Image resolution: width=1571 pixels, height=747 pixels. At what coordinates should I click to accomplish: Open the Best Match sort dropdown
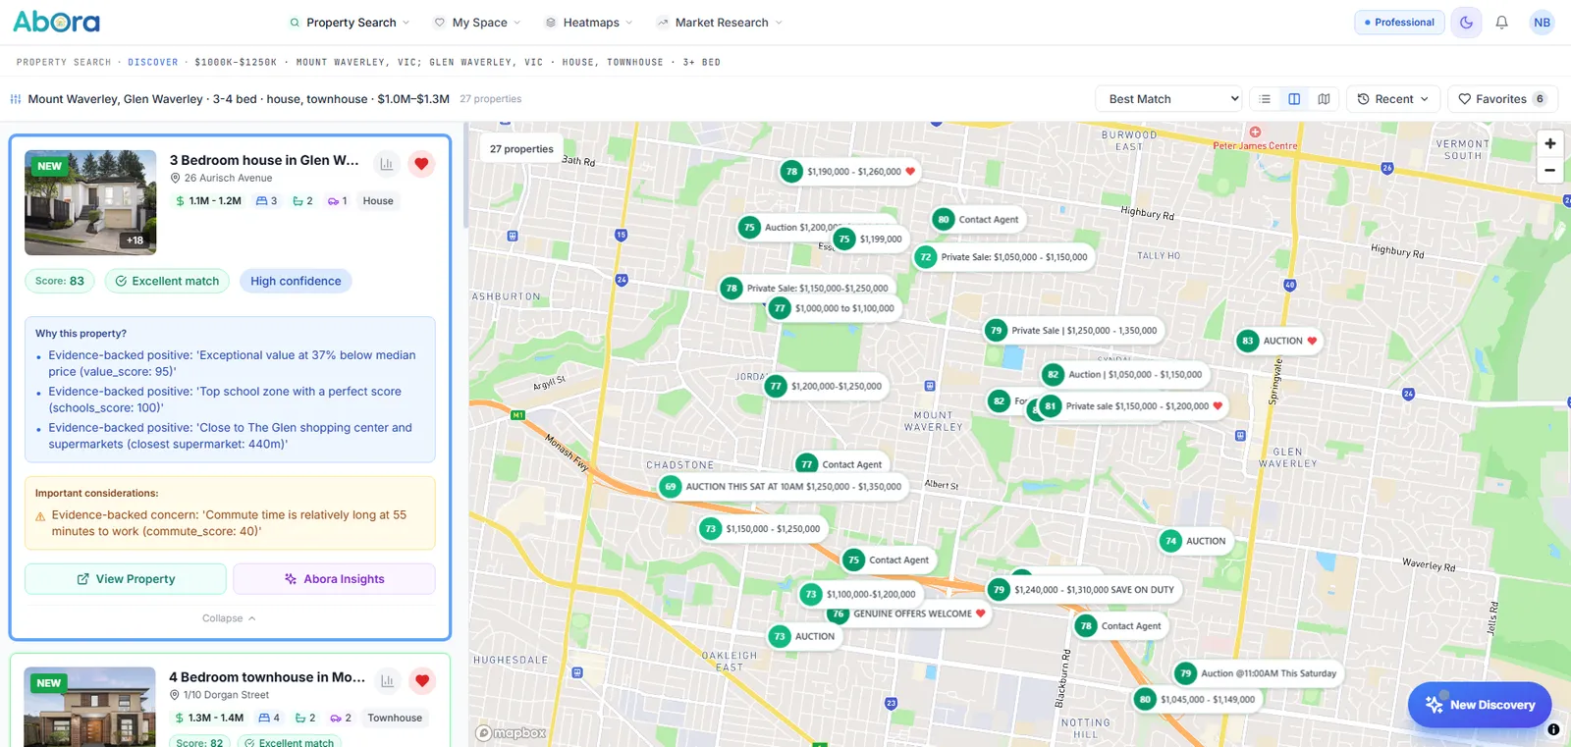point(1168,99)
